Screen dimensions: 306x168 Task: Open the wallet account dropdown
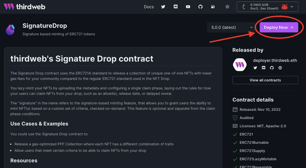pyautogui.click(x=267, y=7)
